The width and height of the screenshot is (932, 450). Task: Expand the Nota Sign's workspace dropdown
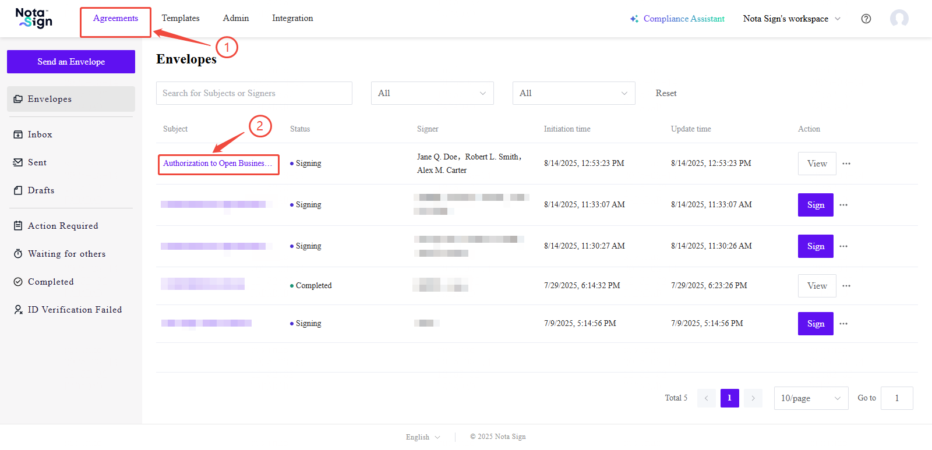[792, 19]
